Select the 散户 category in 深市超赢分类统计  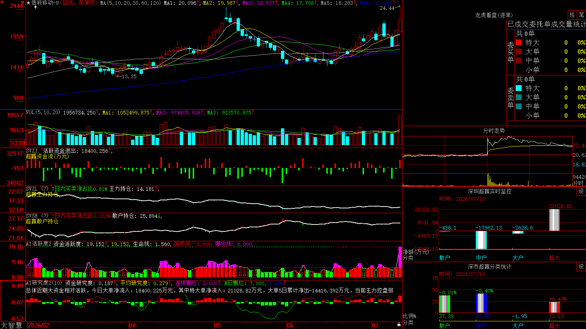coord(445,325)
